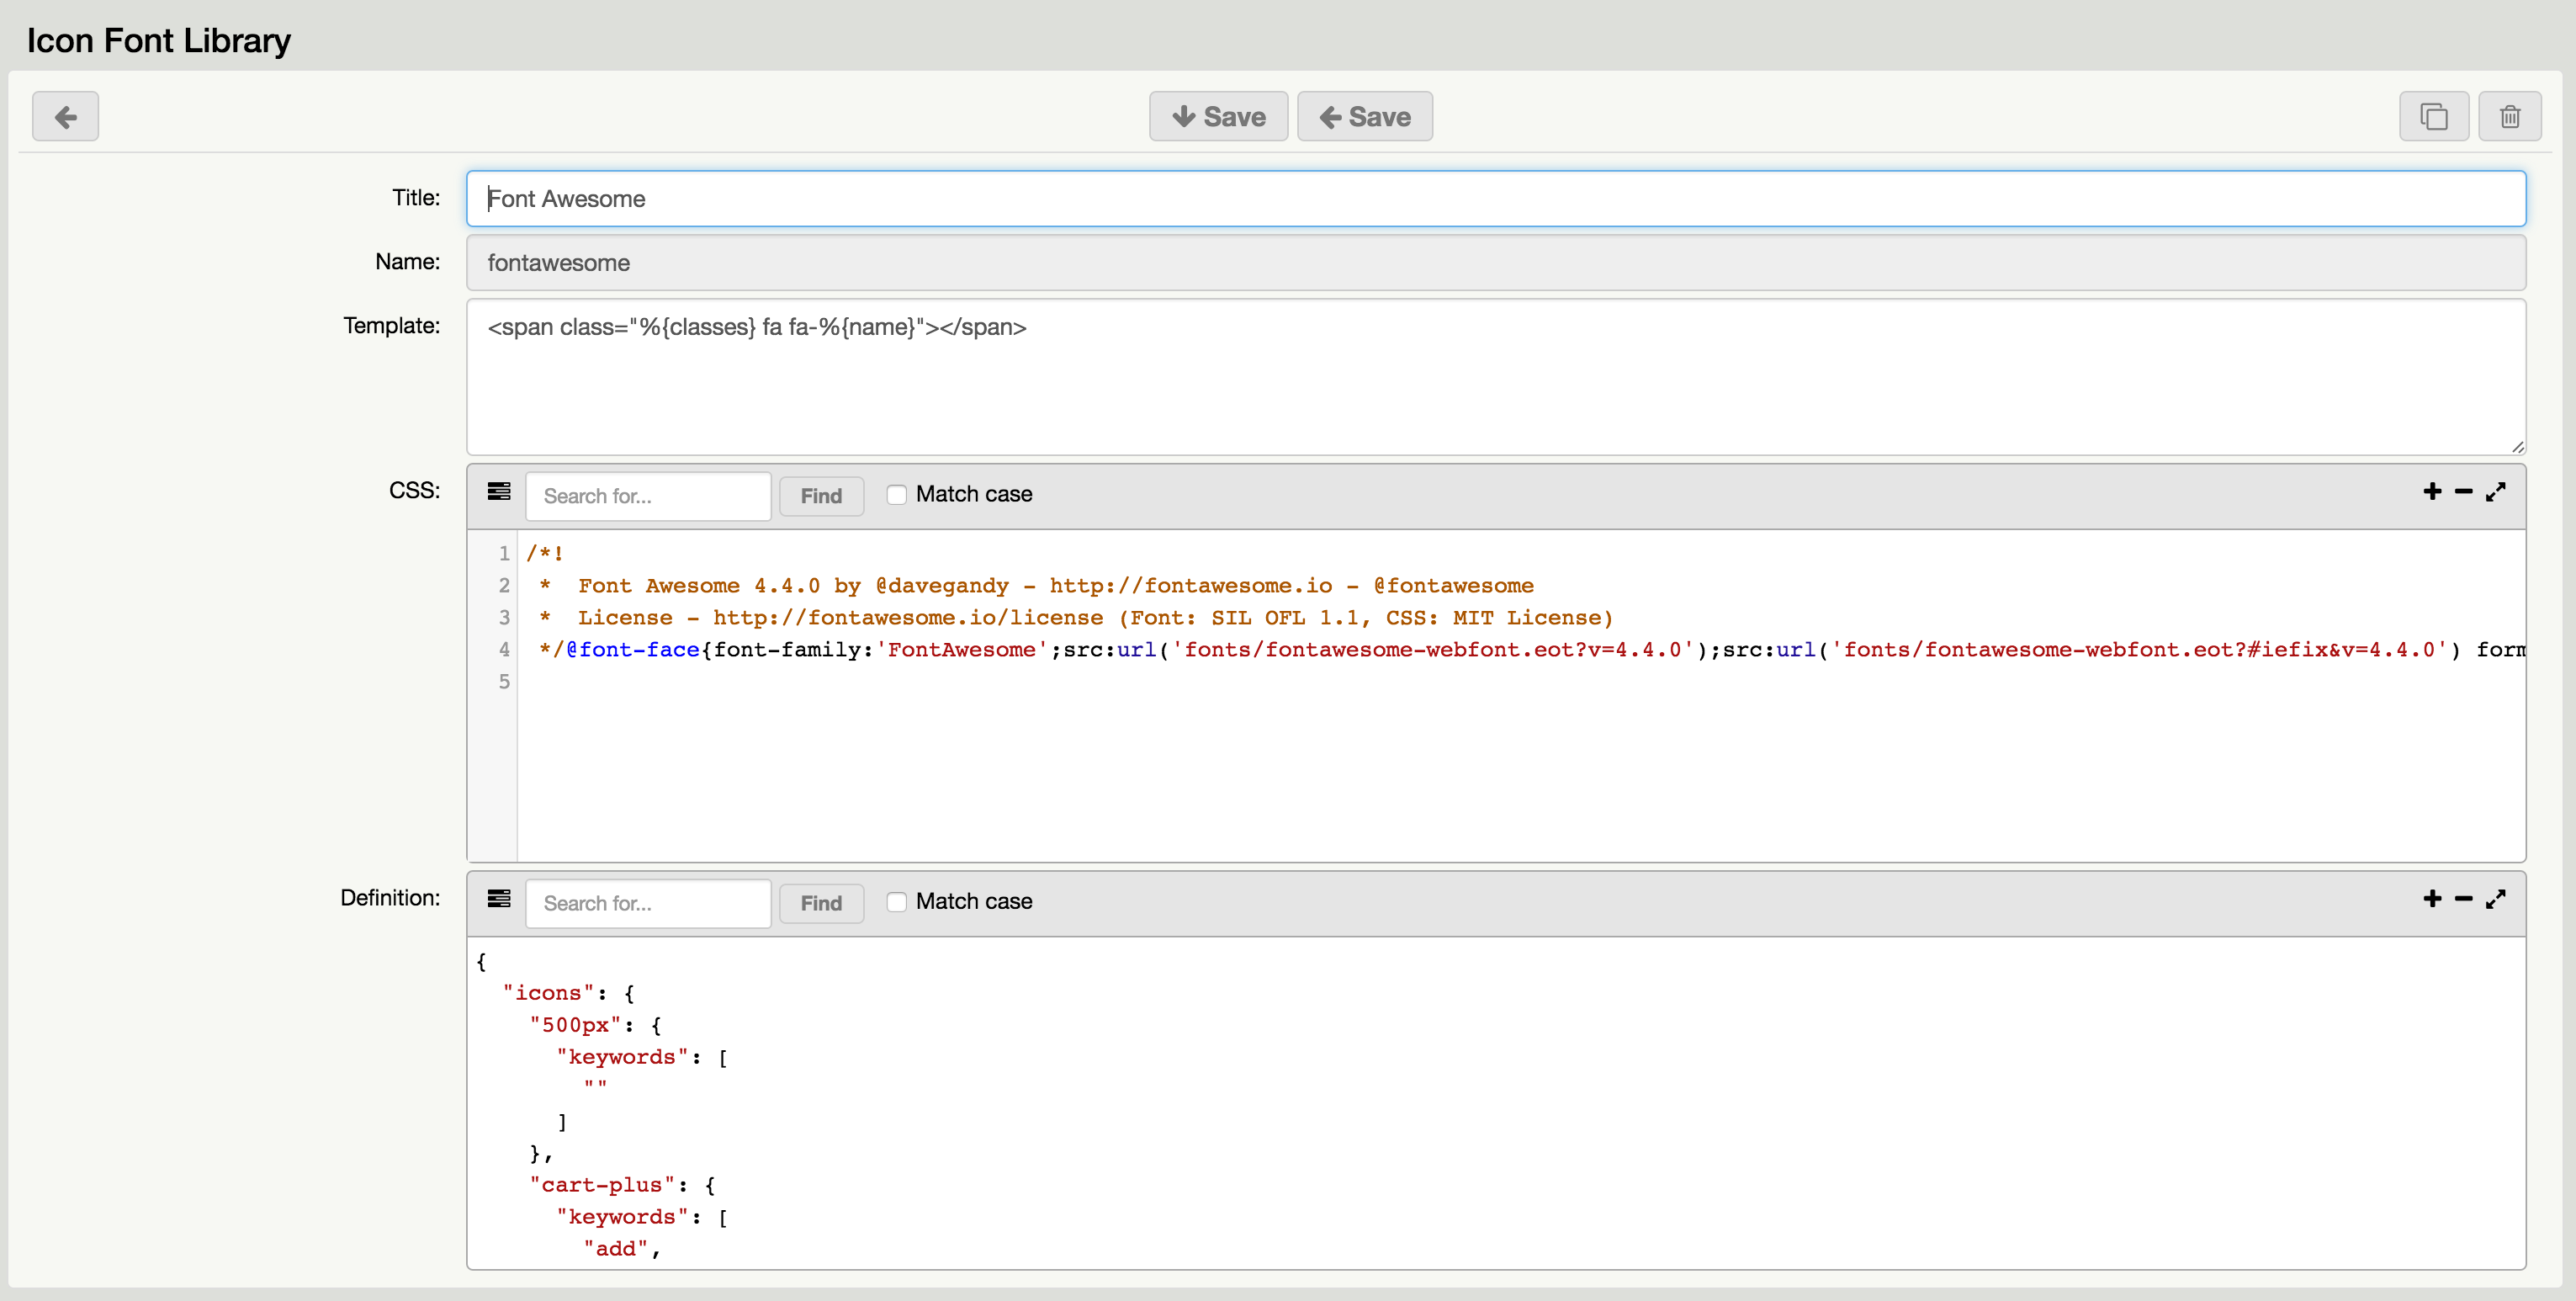The width and height of the screenshot is (2576, 1301).
Task: Click plus icon in Definition editor toolbar
Action: click(x=2432, y=899)
